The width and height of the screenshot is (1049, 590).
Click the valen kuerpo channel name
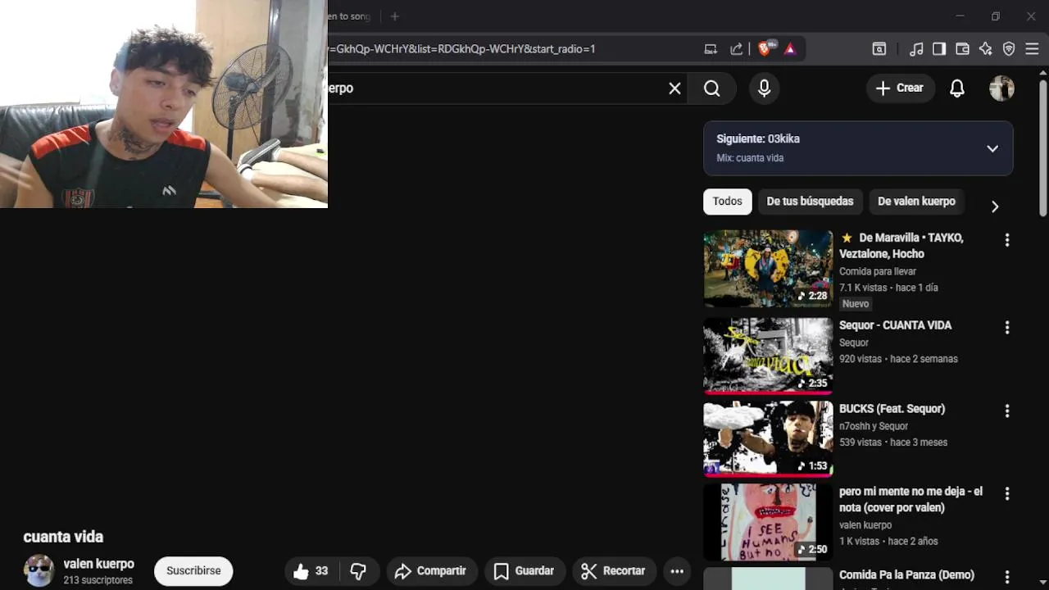[x=99, y=564]
